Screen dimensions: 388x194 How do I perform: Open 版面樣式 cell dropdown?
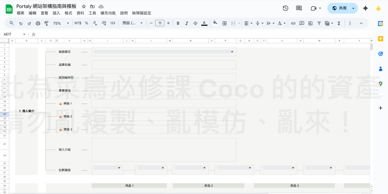(232, 52)
